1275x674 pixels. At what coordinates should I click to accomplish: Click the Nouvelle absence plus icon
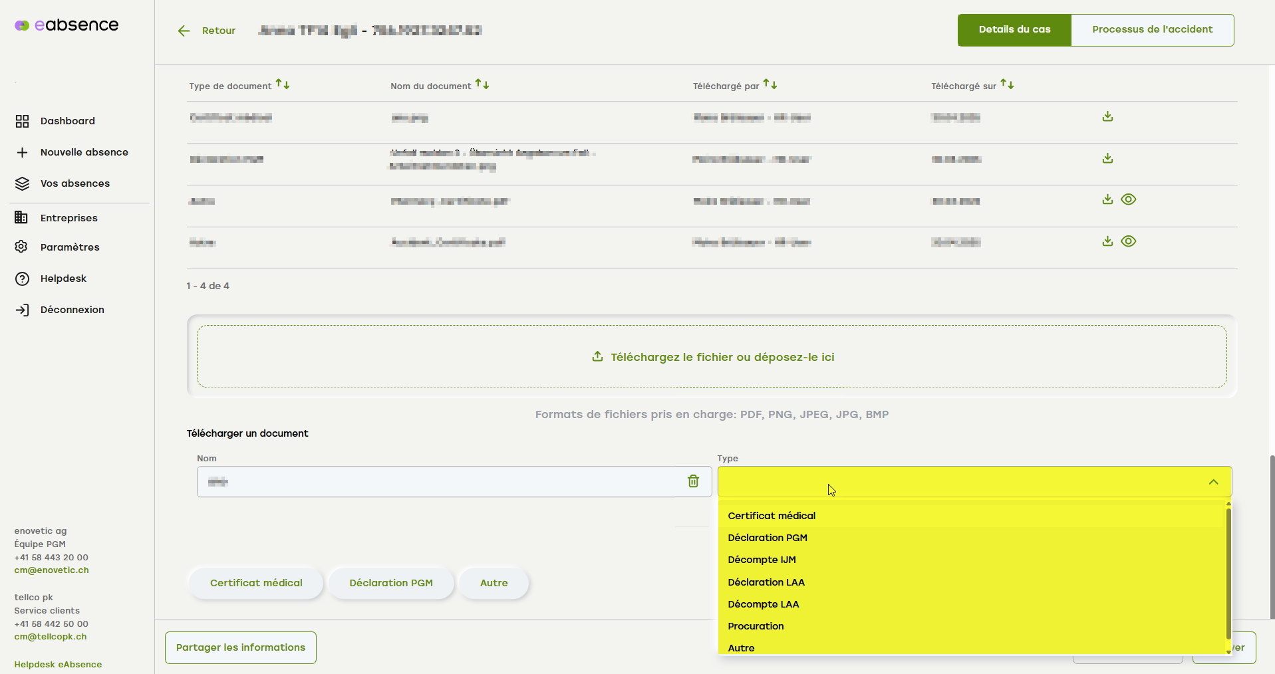(22, 152)
